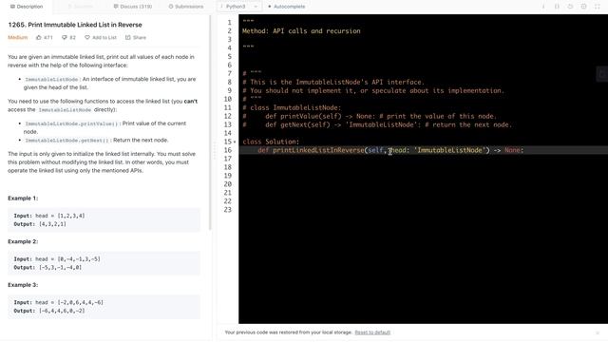
Task: Click the side tab on editor's right edge
Action: click(602, 74)
